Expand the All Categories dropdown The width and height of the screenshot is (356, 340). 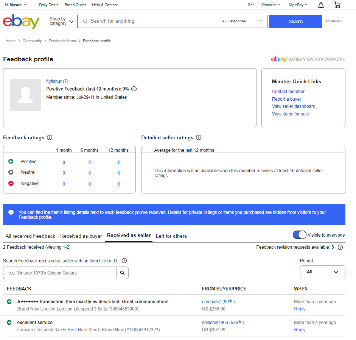242,21
